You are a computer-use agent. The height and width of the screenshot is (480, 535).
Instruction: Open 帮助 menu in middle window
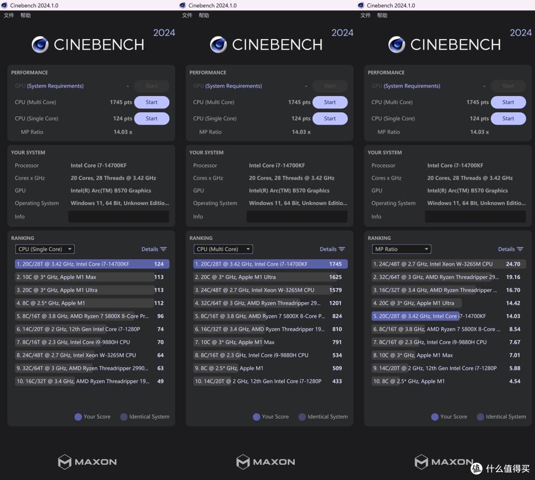[x=204, y=15]
